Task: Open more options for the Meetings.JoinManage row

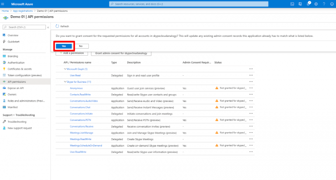Action: click(x=251, y=133)
